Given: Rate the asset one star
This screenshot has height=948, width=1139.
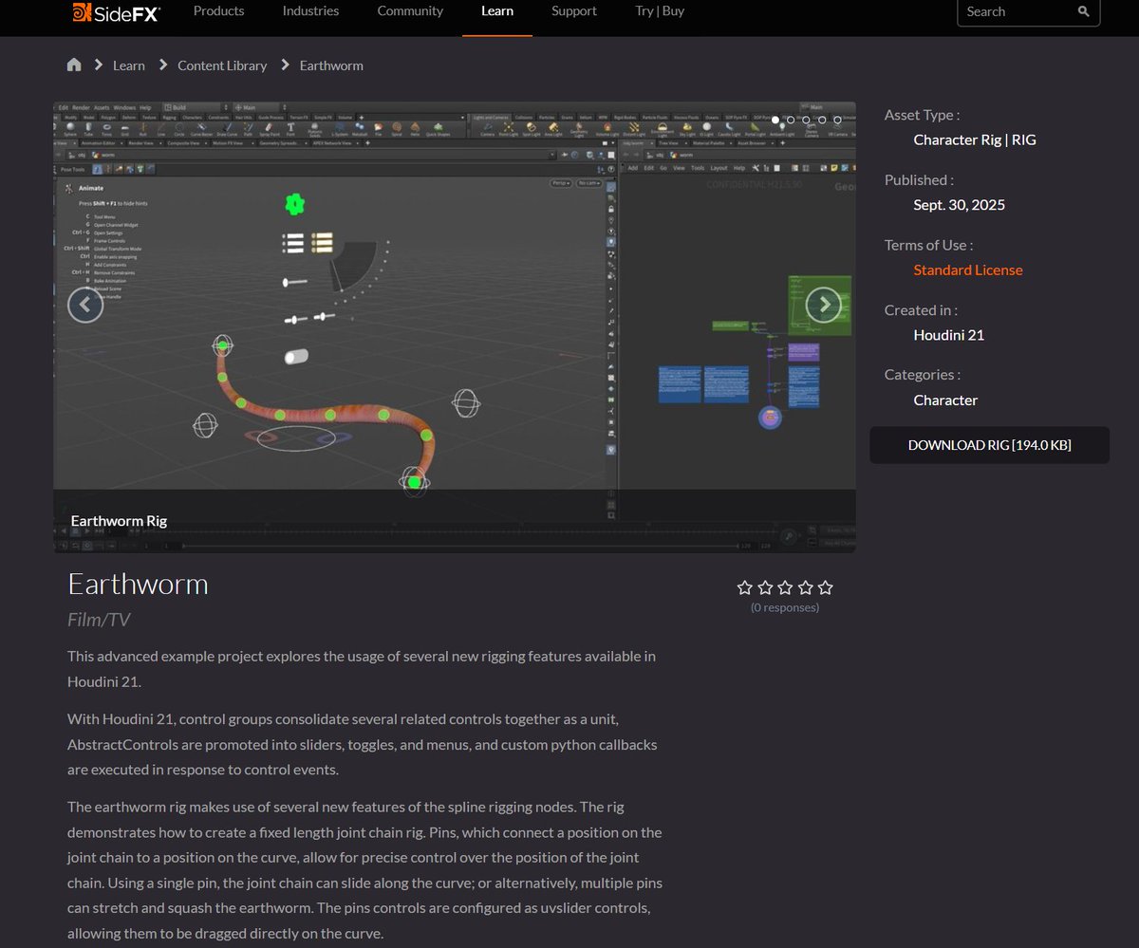Looking at the screenshot, I should 745,587.
